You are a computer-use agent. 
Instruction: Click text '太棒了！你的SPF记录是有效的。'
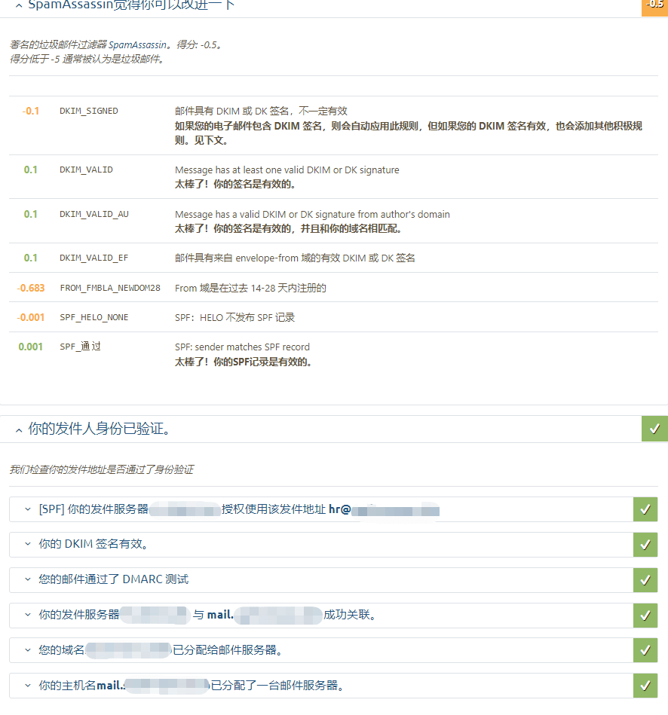pos(244,362)
